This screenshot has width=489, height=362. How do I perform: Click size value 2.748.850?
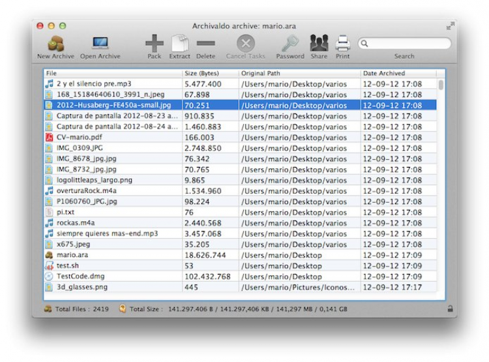(203, 148)
